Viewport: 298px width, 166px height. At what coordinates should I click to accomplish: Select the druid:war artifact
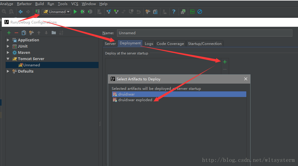point(179,94)
